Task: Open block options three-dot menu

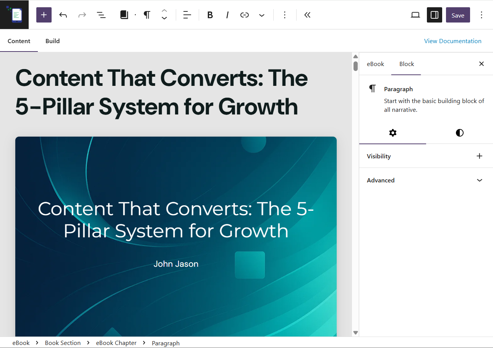Action: tap(284, 15)
